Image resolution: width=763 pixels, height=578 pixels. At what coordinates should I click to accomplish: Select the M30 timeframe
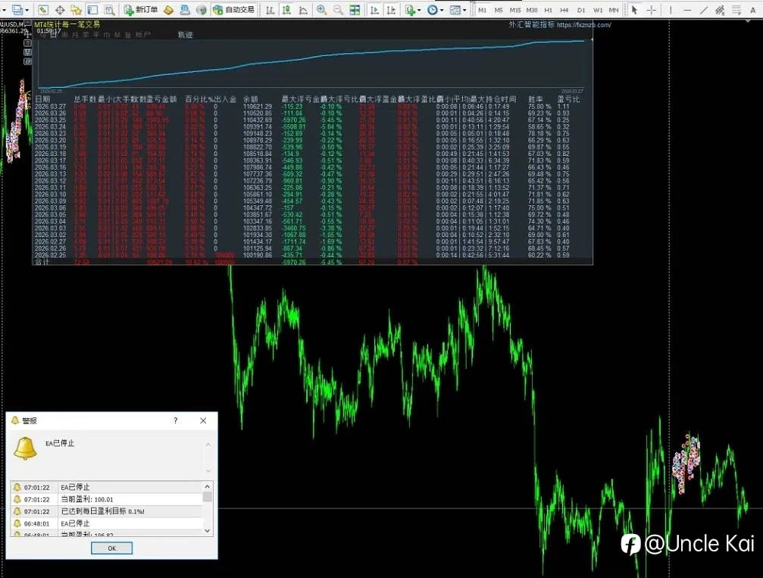(532, 10)
